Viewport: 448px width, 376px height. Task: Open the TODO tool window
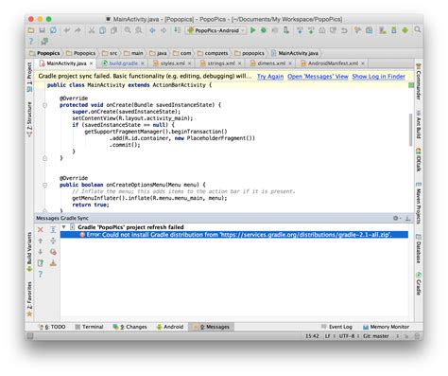52,327
